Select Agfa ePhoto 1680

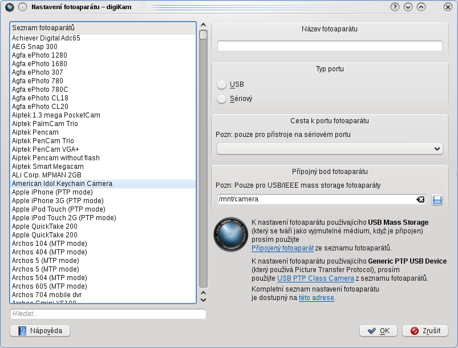[x=103, y=64]
